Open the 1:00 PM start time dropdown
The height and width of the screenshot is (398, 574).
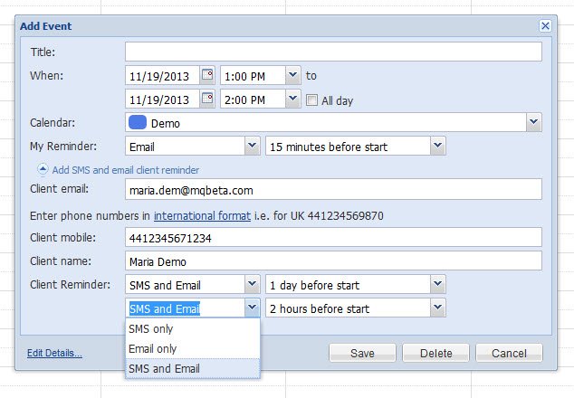pyautogui.click(x=292, y=75)
